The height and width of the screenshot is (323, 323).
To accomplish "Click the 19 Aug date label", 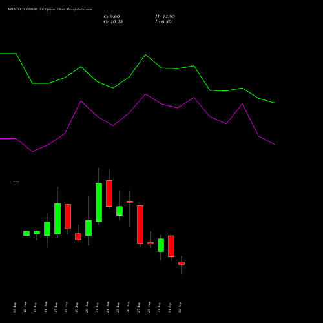I will click(76, 307).
